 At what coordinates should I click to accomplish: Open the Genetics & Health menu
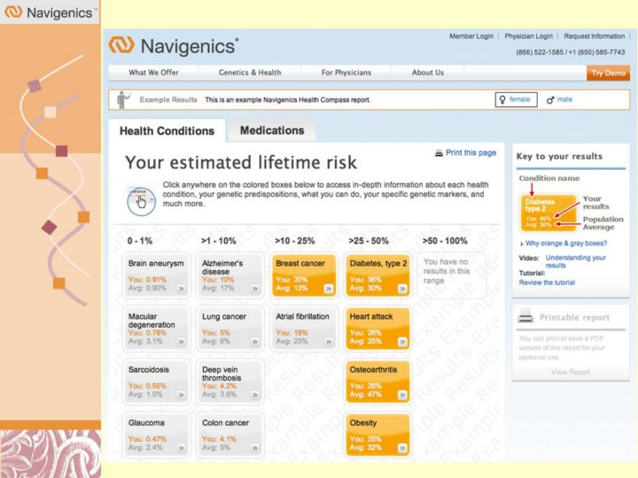pos(250,73)
